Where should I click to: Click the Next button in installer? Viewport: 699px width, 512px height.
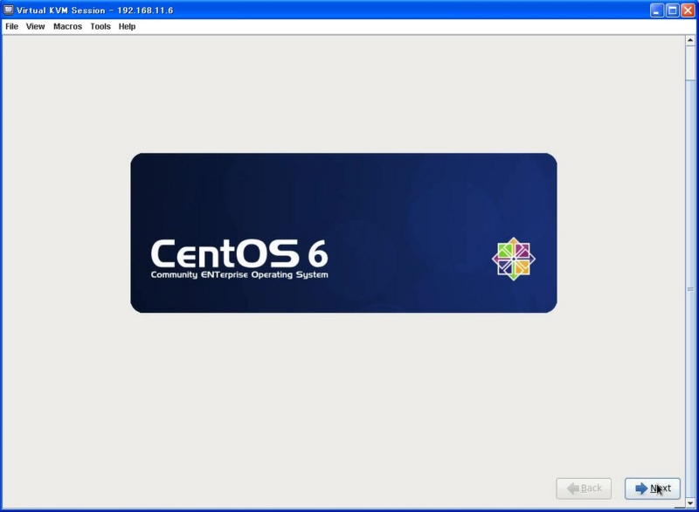pos(652,488)
